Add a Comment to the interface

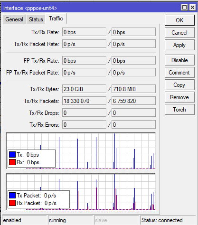(x=179, y=73)
